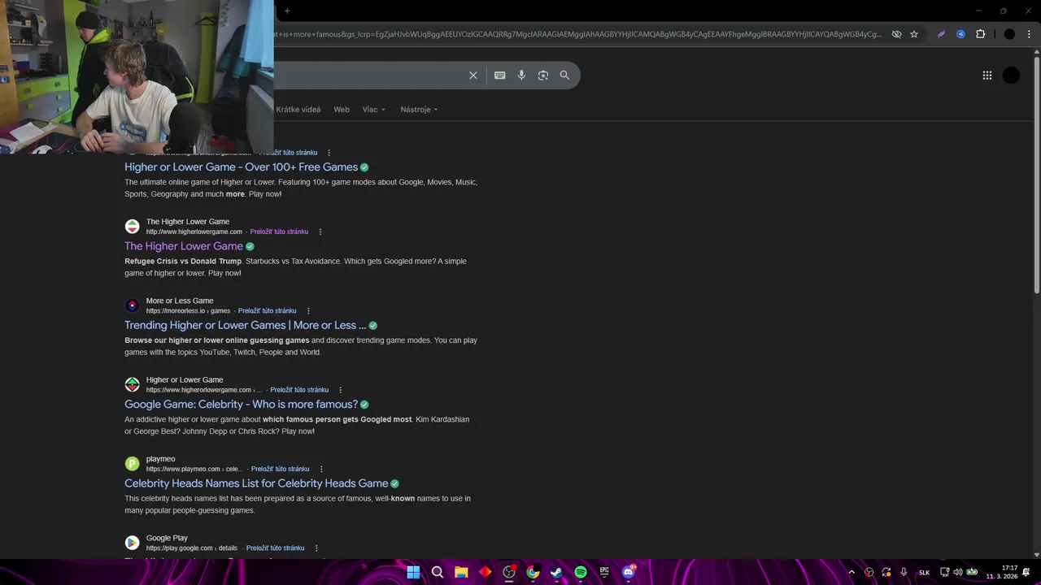This screenshot has height=585, width=1041.
Task: Open options for The Higher Lower Game result
Action: pos(320,232)
